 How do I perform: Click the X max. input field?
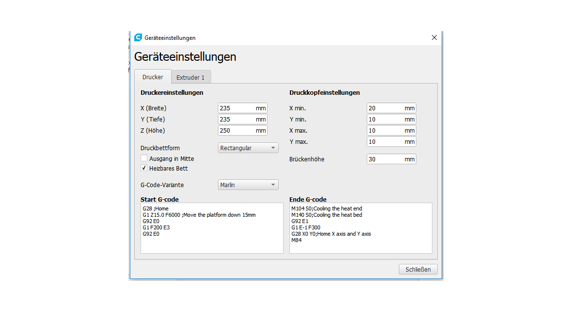385,131
